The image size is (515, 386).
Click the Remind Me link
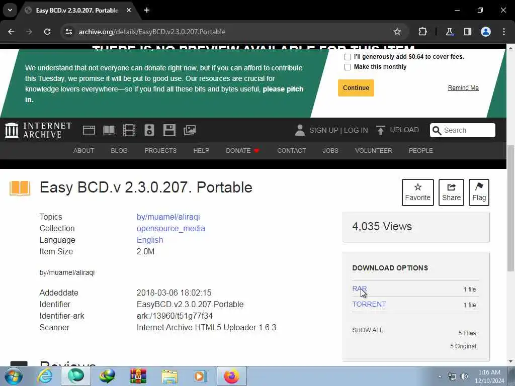tap(463, 88)
